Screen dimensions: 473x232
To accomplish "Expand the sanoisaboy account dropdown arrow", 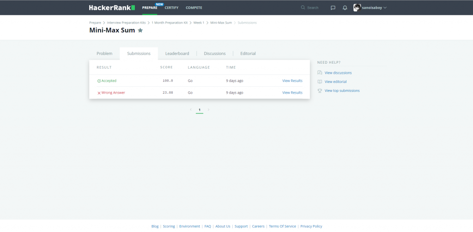I will (x=385, y=8).
